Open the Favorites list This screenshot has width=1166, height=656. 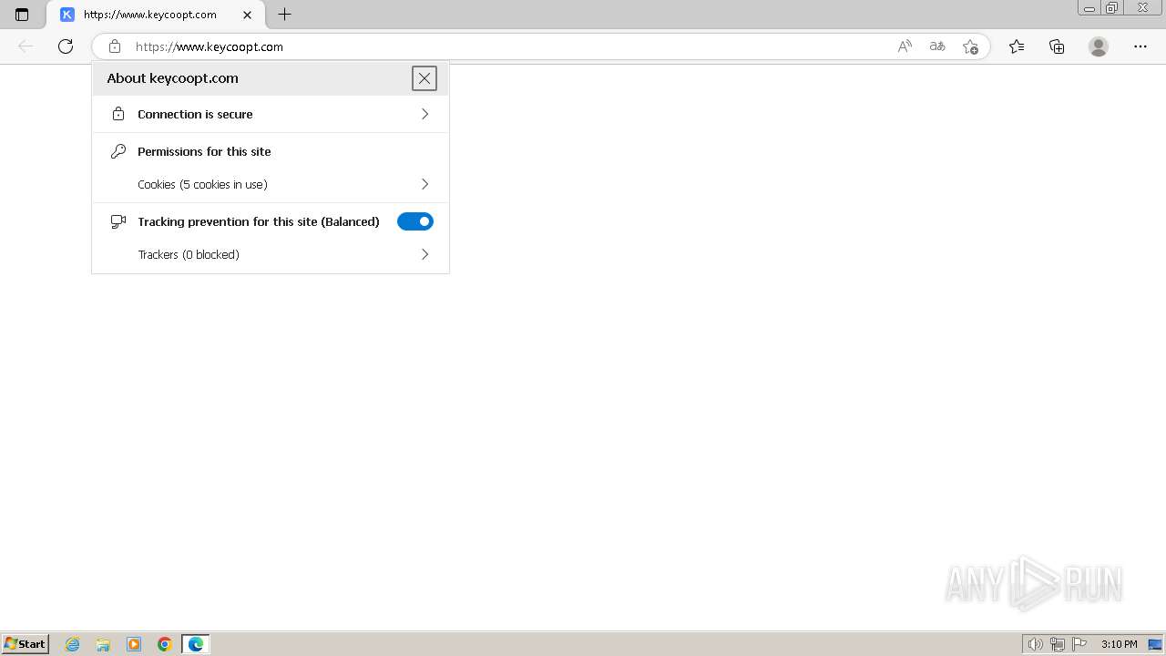click(x=1017, y=46)
